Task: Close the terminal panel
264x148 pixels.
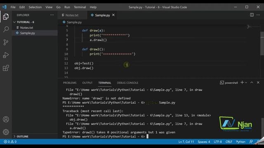Action: tap(258, 83)
